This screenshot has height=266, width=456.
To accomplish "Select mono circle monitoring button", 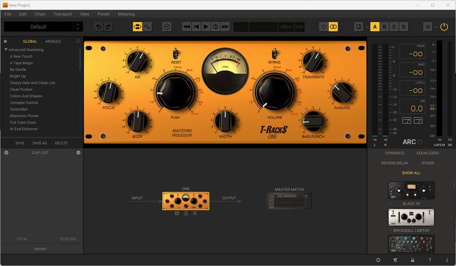I will (323, 27).
